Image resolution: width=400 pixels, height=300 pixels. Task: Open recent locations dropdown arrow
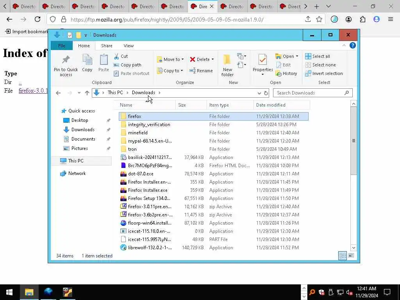(79, 93)
